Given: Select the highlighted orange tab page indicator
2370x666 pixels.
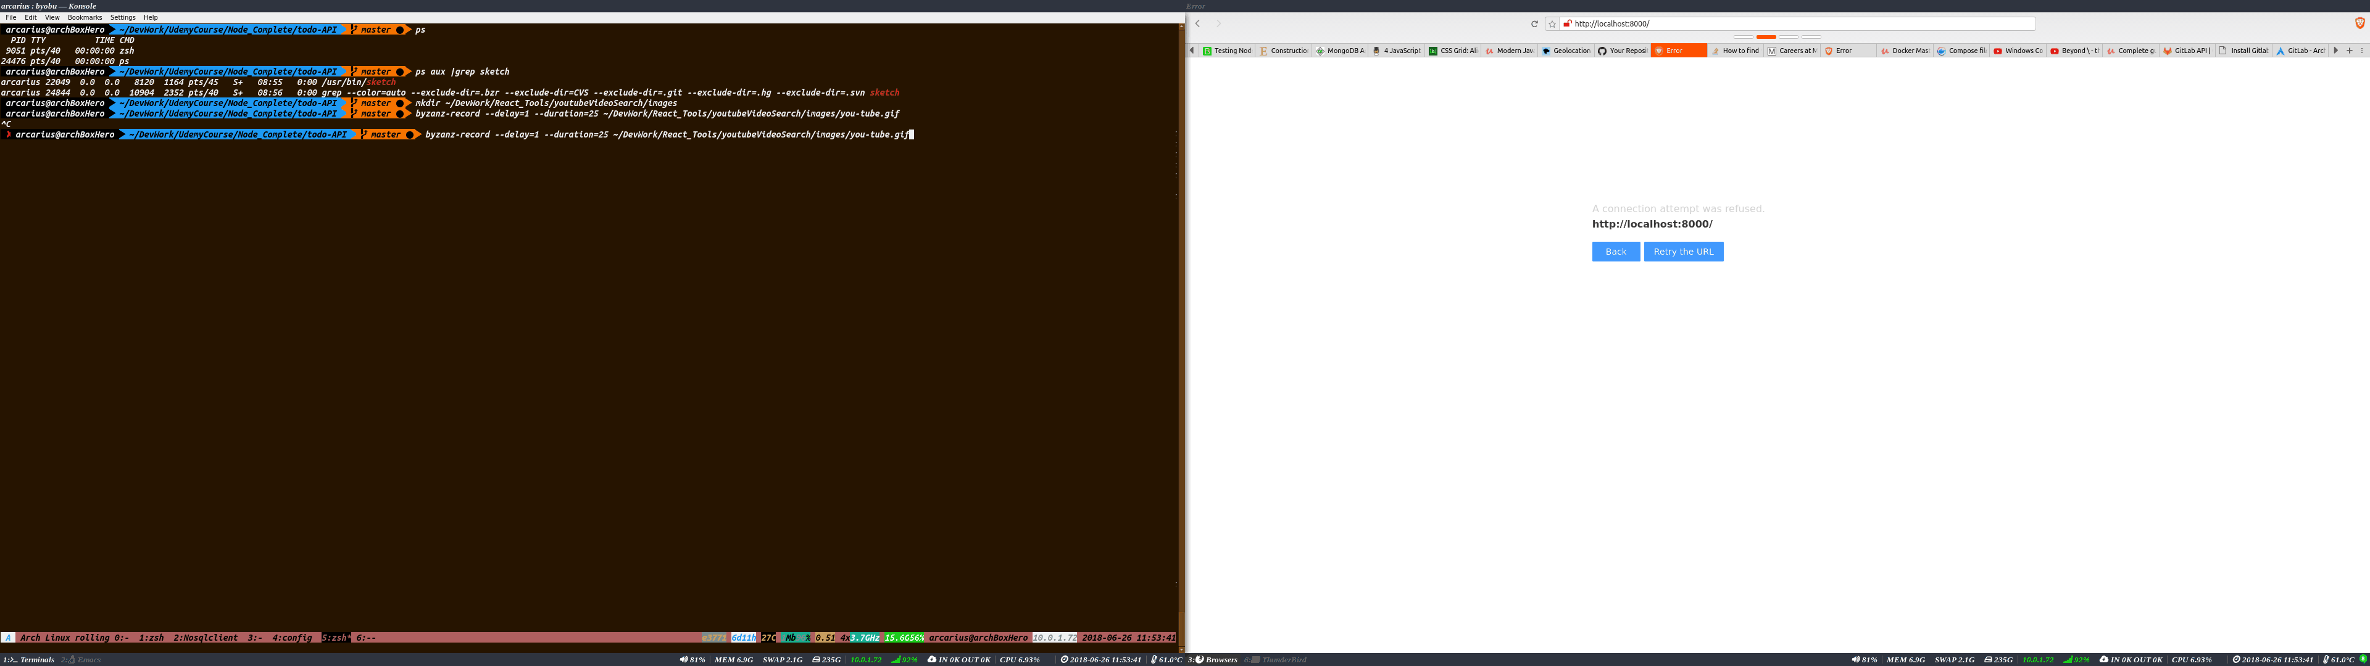Looking at the screenshot, I should [x=1766, y=37].
